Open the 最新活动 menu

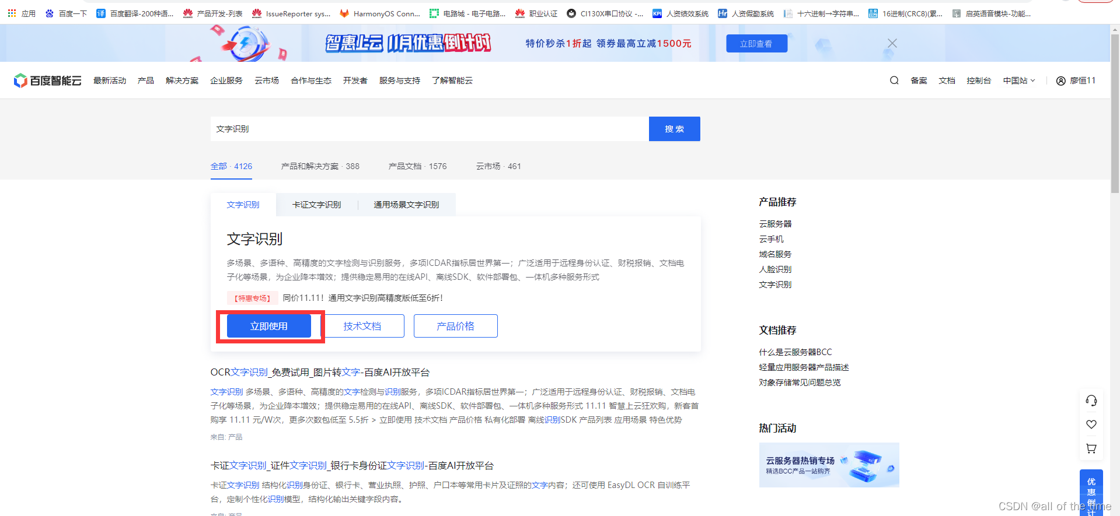point(110,80)
